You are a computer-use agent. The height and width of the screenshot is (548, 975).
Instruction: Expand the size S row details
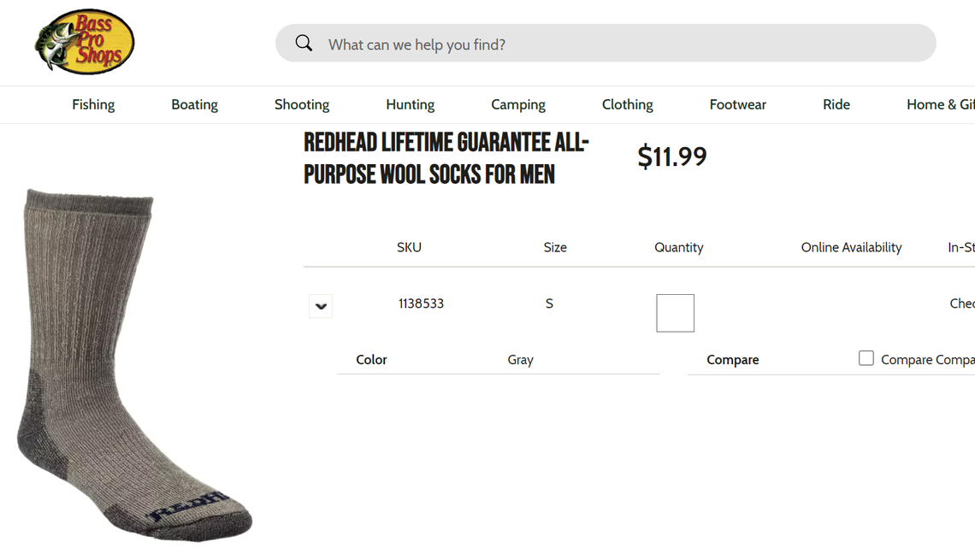point(321,305)
